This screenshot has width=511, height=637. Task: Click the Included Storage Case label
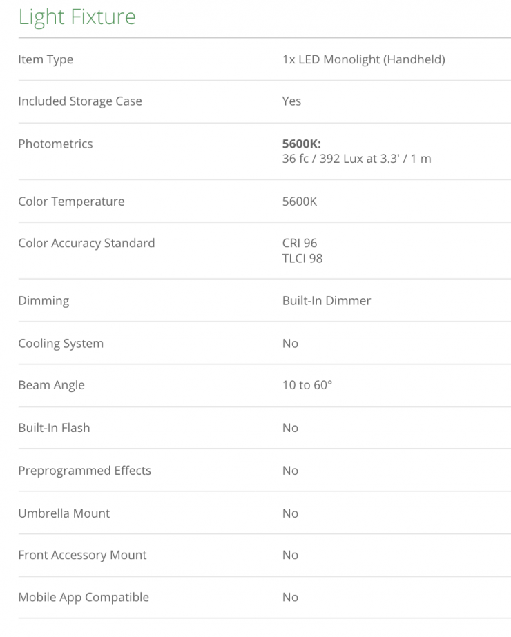(80, 101)
